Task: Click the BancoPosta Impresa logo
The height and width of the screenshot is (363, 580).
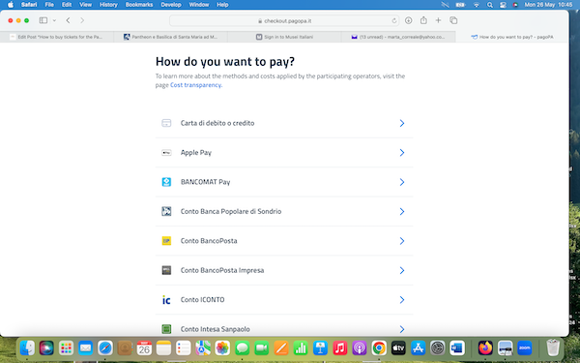Action: pos(166,270)
